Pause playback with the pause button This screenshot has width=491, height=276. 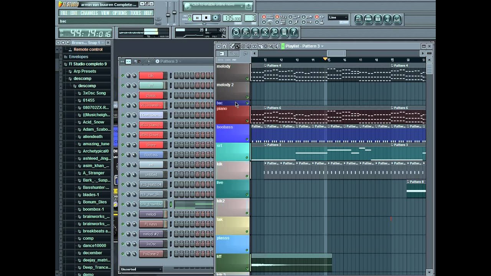tap(197, 17)
